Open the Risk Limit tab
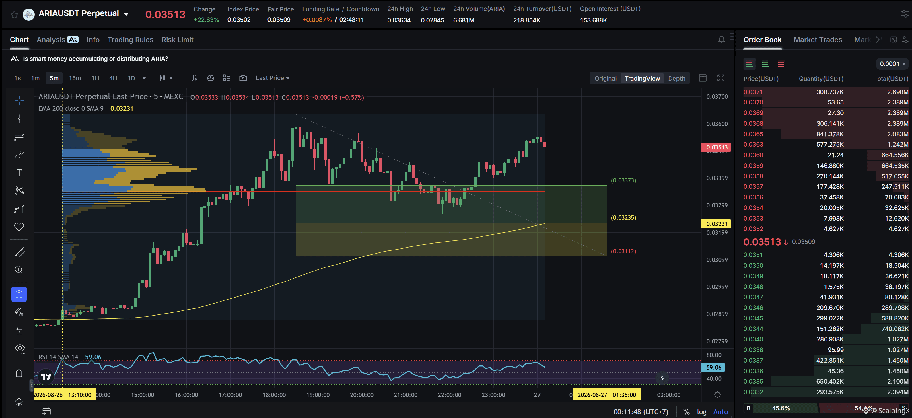 click(x=177, y=40)
